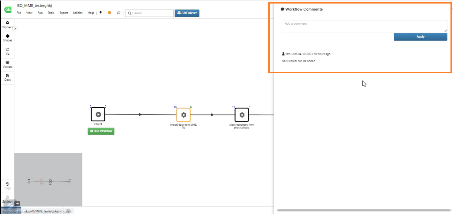The width and height of the screenshot is (453, 215).
Task: Collapse the minimap with minus button
Action: tap(17, 204)
